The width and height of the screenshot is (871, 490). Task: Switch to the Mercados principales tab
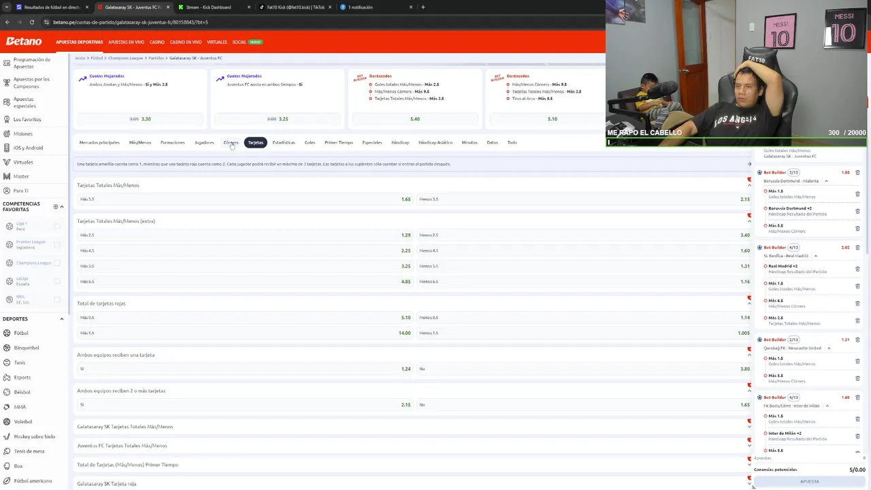(x=99, y=142)
